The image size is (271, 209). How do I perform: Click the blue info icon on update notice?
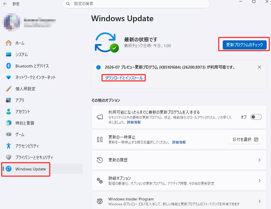pyautogui.click(x=99, y=67)
